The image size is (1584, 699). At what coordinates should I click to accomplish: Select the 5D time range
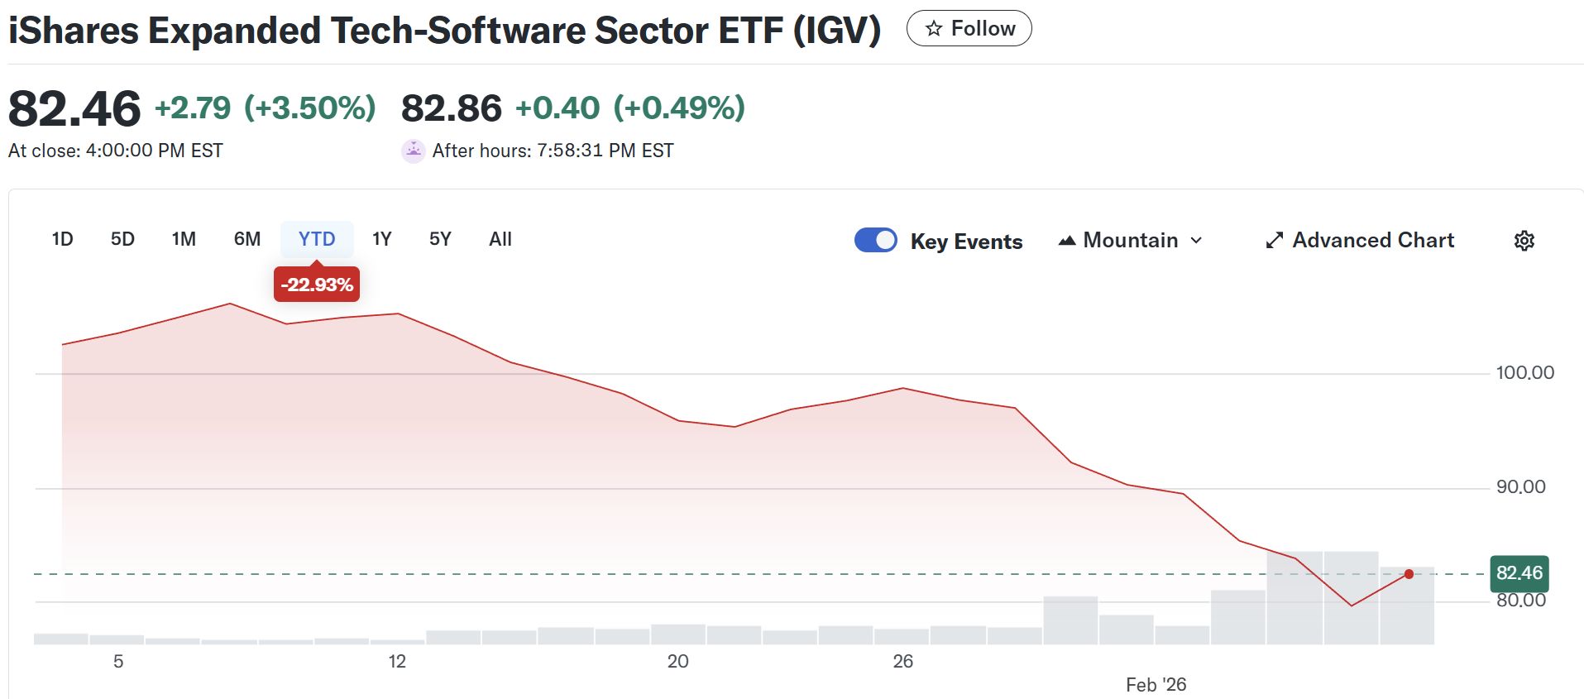click(x=122, y=239)
